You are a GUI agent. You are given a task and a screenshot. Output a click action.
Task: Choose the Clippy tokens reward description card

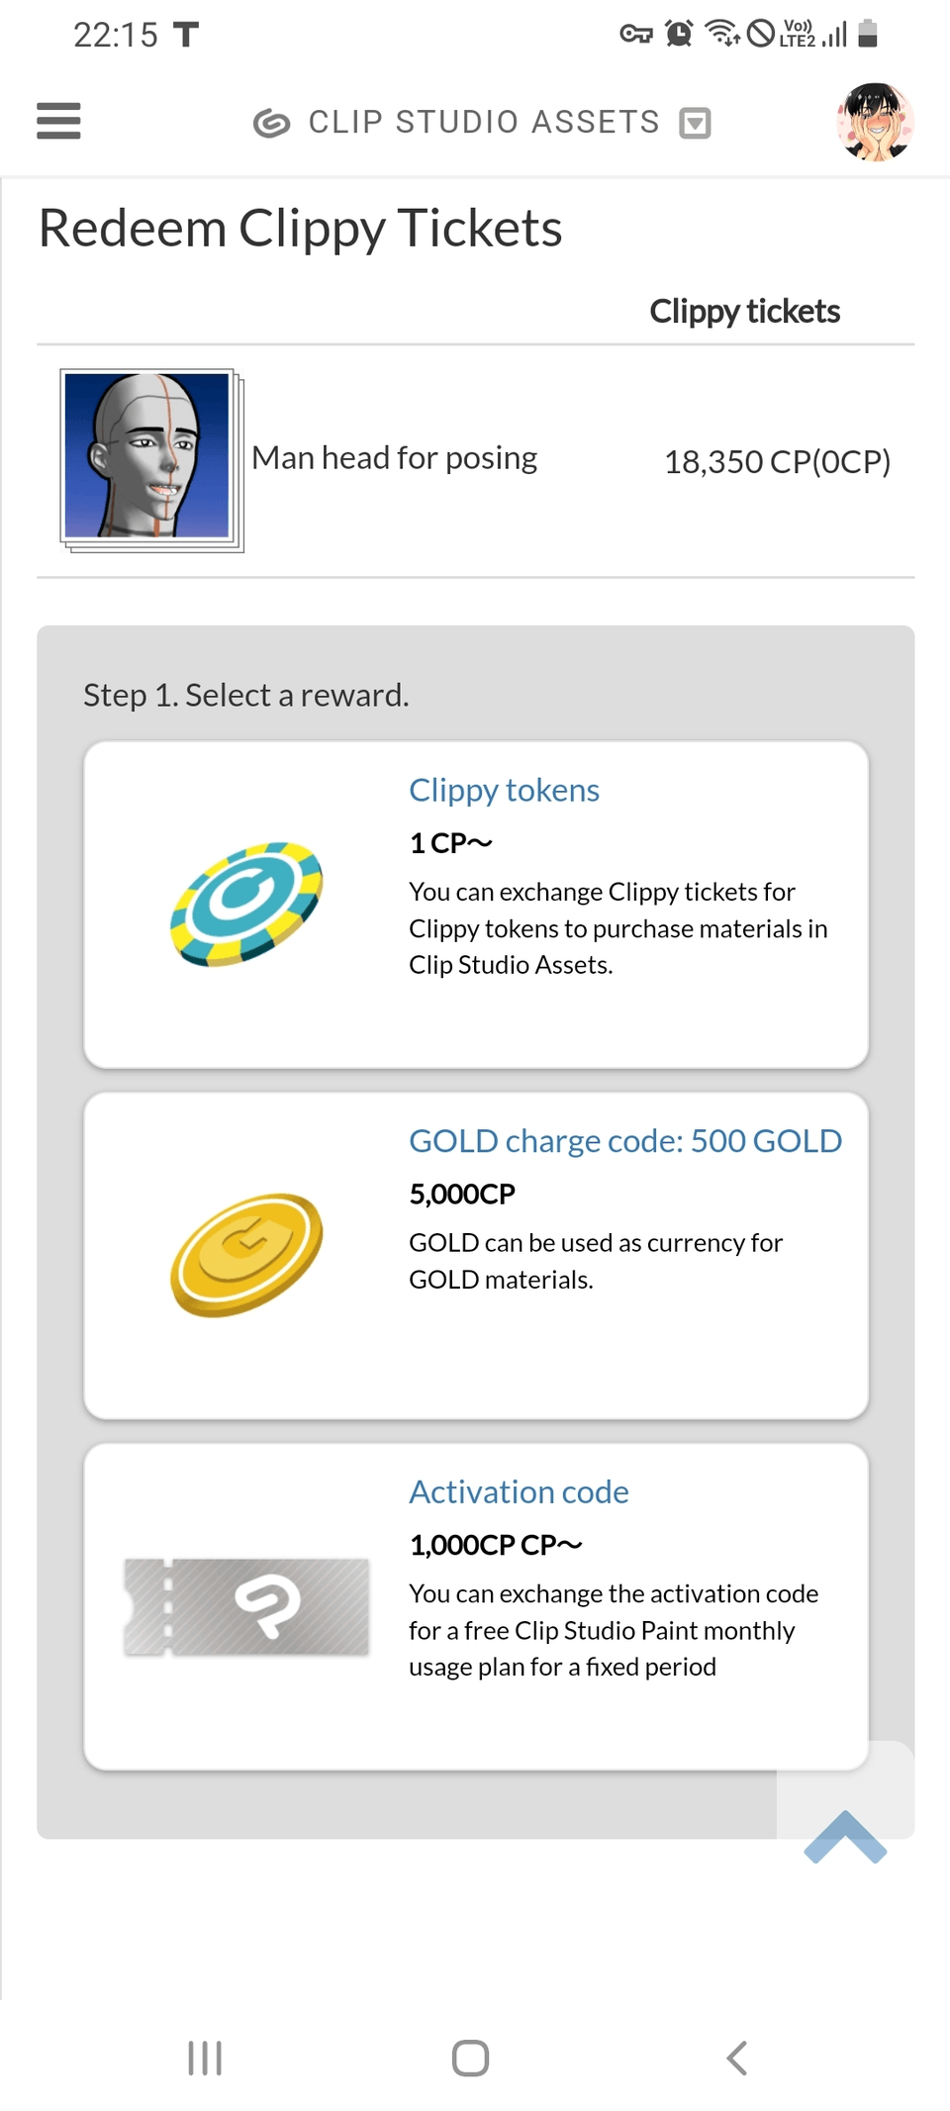pos(617,928)
